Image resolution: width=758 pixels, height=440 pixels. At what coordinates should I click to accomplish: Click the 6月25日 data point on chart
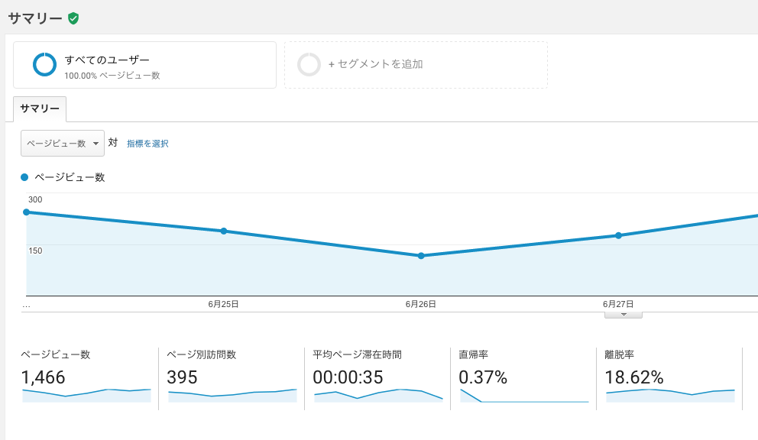pyautogui.click(x=224, y=231)
